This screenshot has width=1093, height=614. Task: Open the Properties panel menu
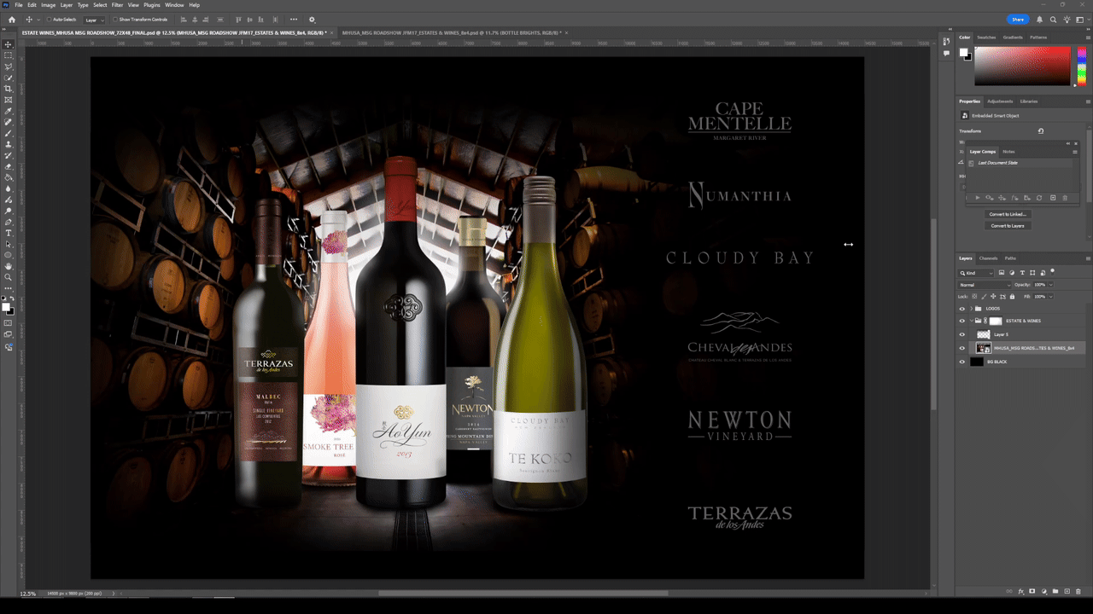[1088, 101]
